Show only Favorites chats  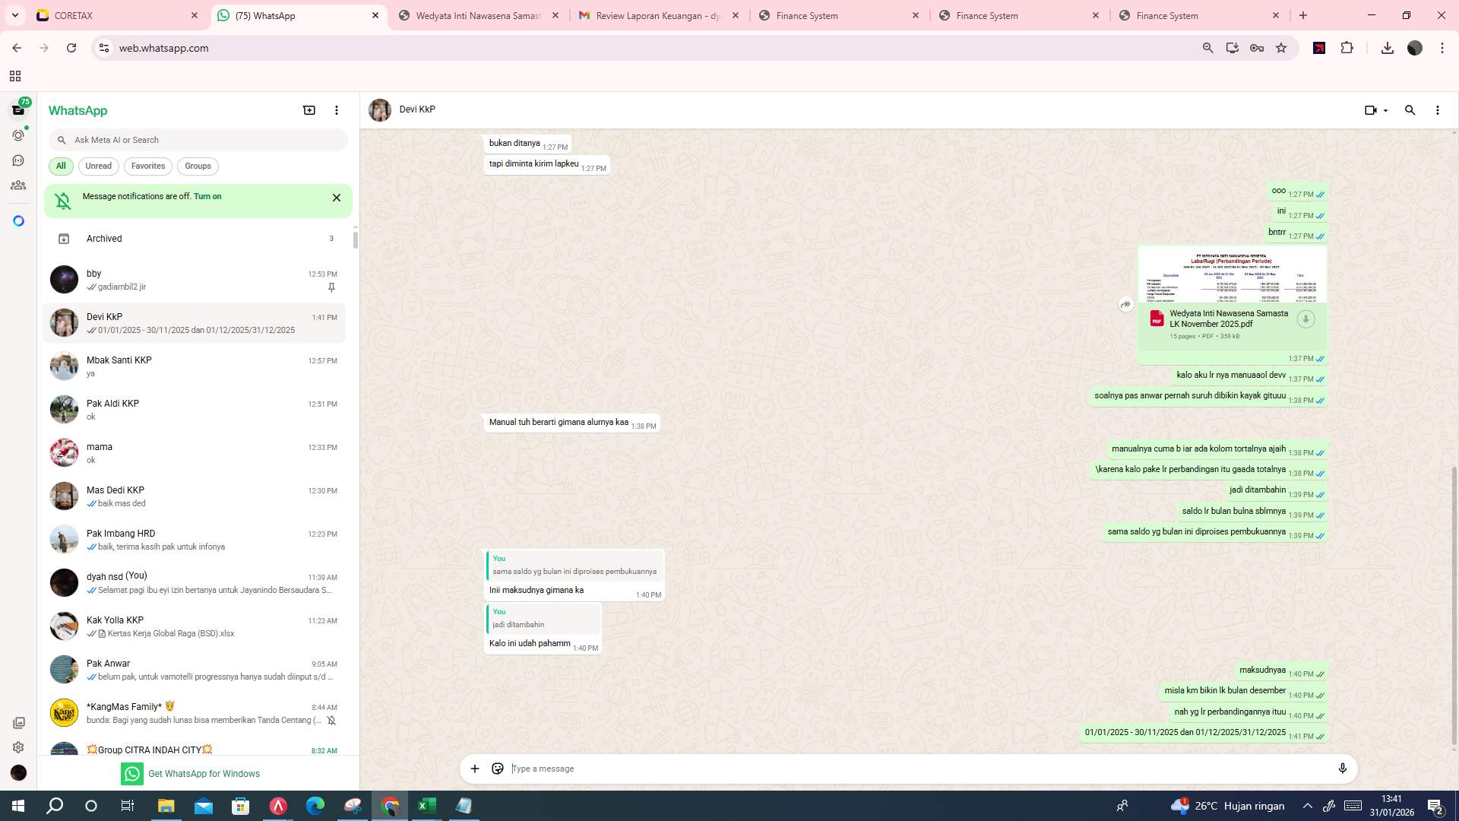(148, 166)
